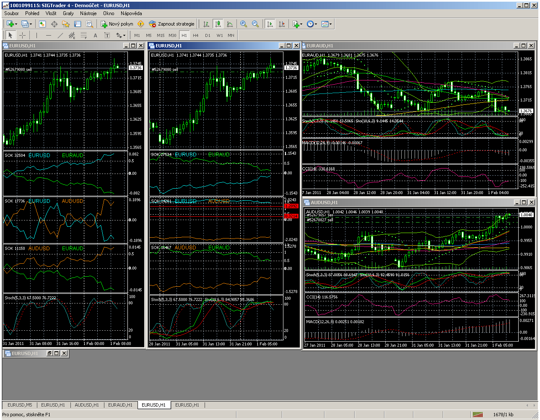Viewport: 540px width, 420px height.
Task: Select the Fibonacci retracement tool
Action: [x=83, y=35]
